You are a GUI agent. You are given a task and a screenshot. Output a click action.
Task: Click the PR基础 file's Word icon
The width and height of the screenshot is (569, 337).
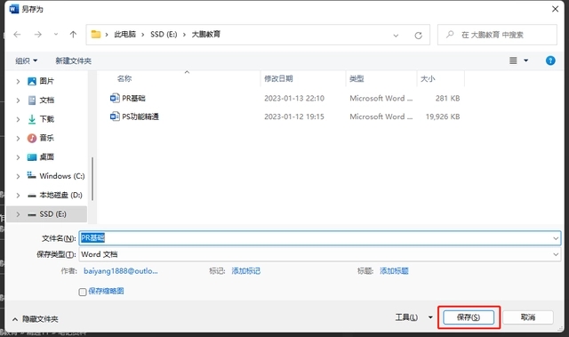click(115, 98)
